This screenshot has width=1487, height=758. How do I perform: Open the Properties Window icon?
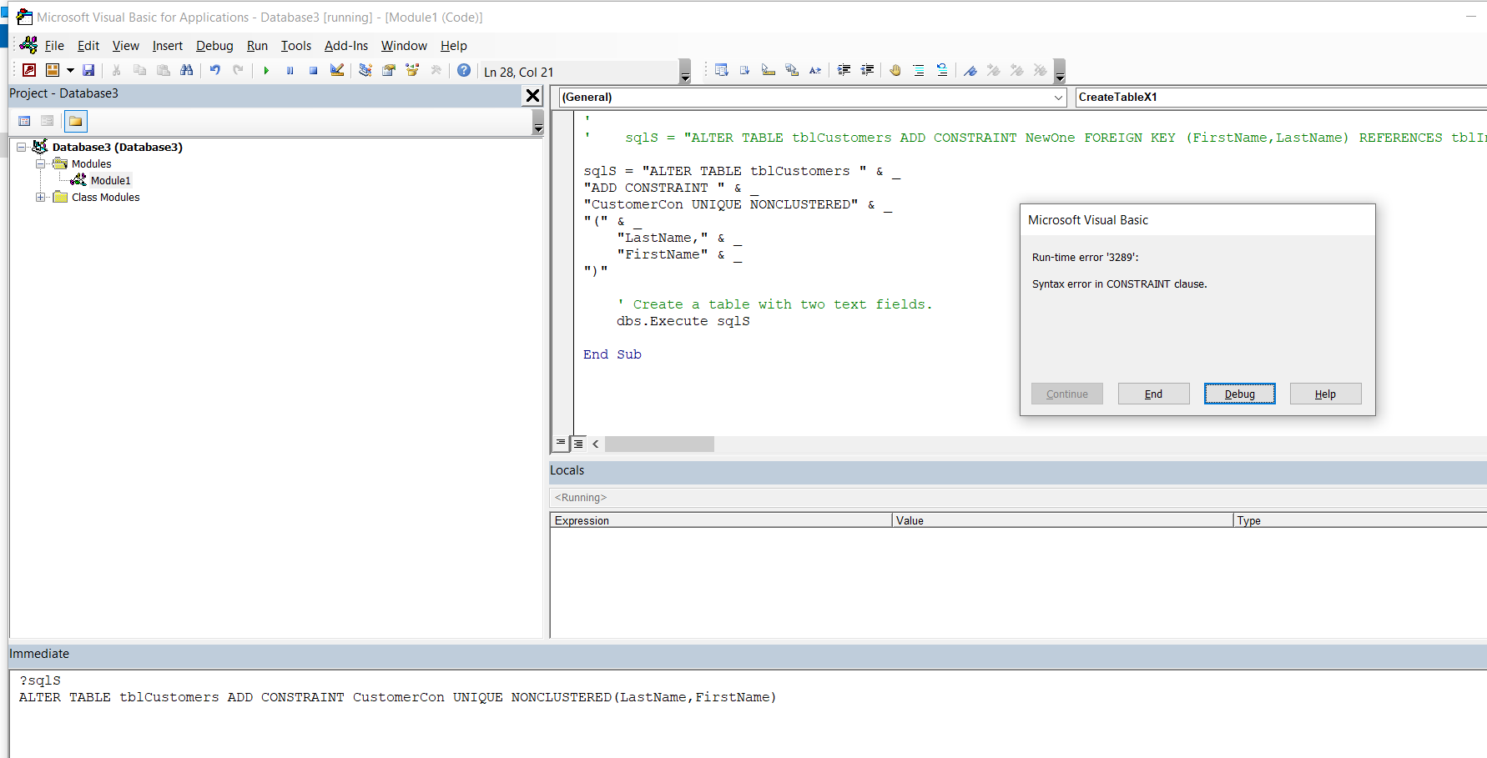pos(389,71)
